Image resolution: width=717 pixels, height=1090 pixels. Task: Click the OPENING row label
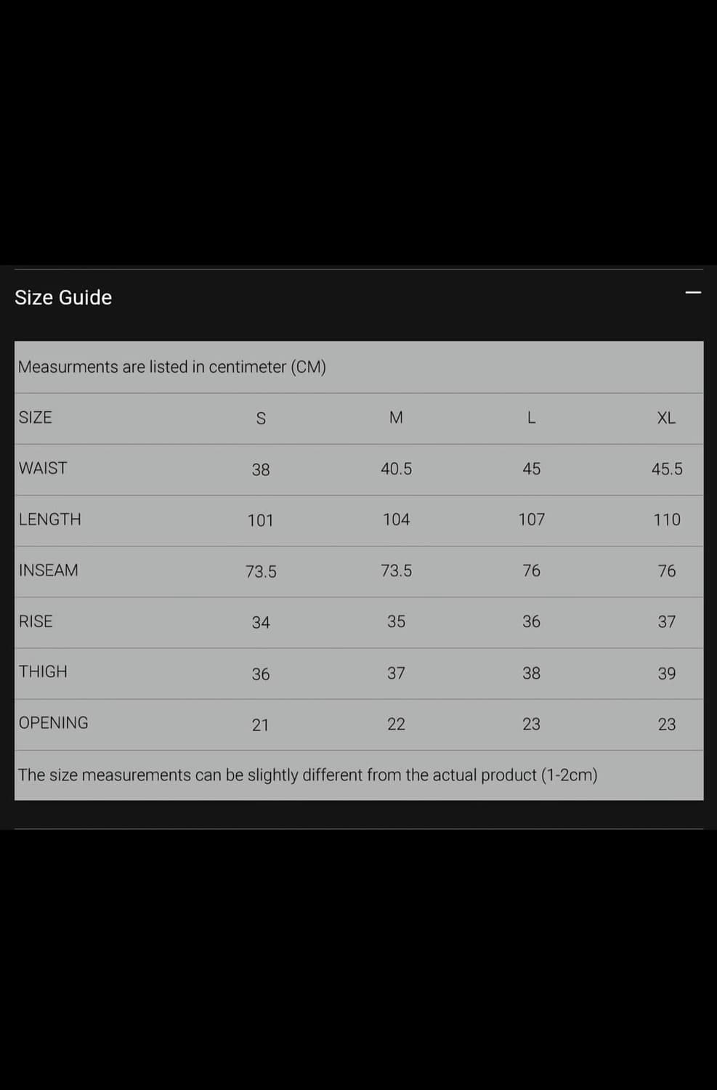[x=54, y=723]
